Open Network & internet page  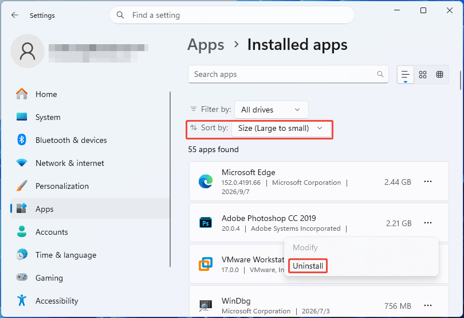pos(90,163)
